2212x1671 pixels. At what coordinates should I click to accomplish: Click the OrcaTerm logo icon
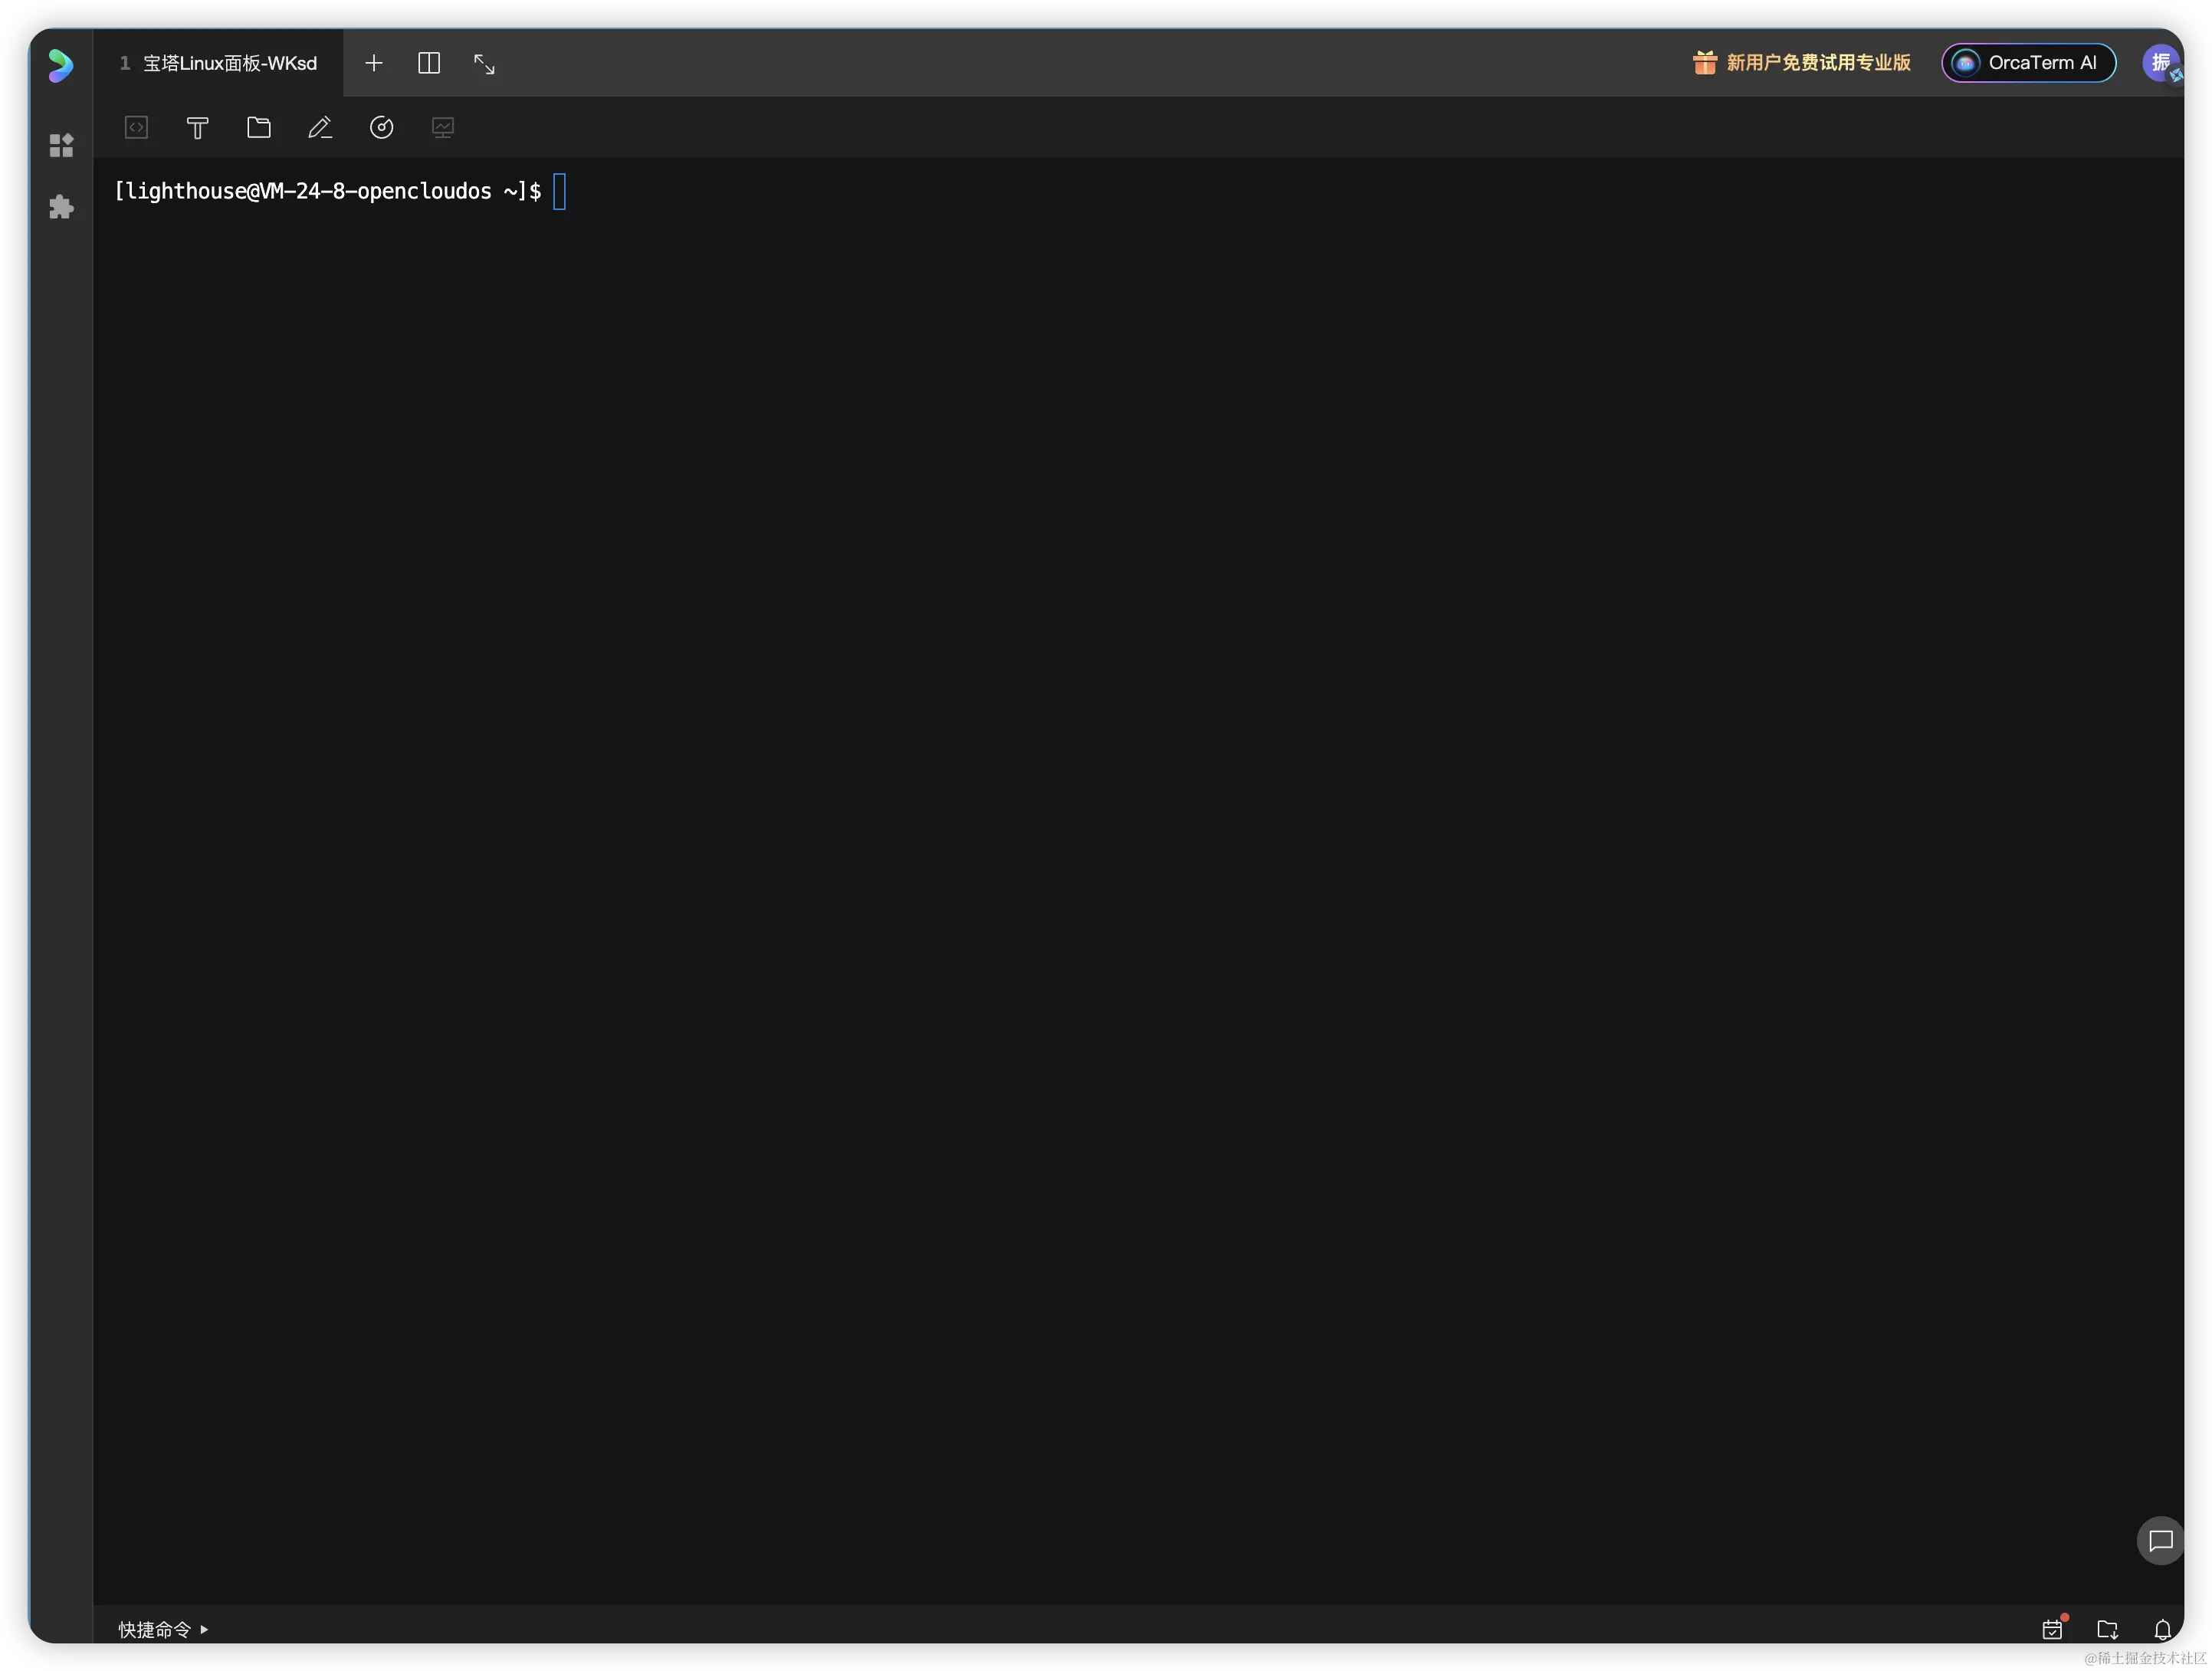point(60,65)
